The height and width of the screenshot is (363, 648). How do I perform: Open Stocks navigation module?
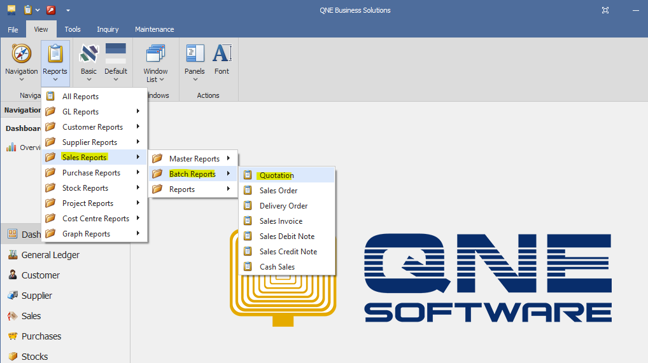click(x=65, y=356)
